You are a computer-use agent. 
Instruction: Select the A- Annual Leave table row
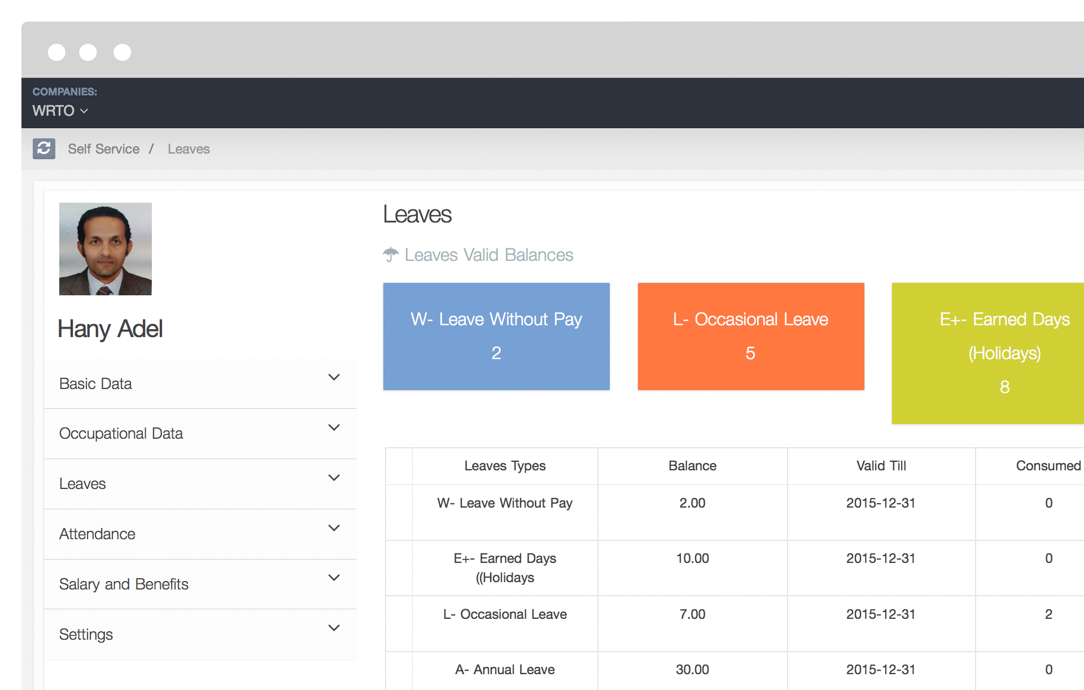click(505, 670)
